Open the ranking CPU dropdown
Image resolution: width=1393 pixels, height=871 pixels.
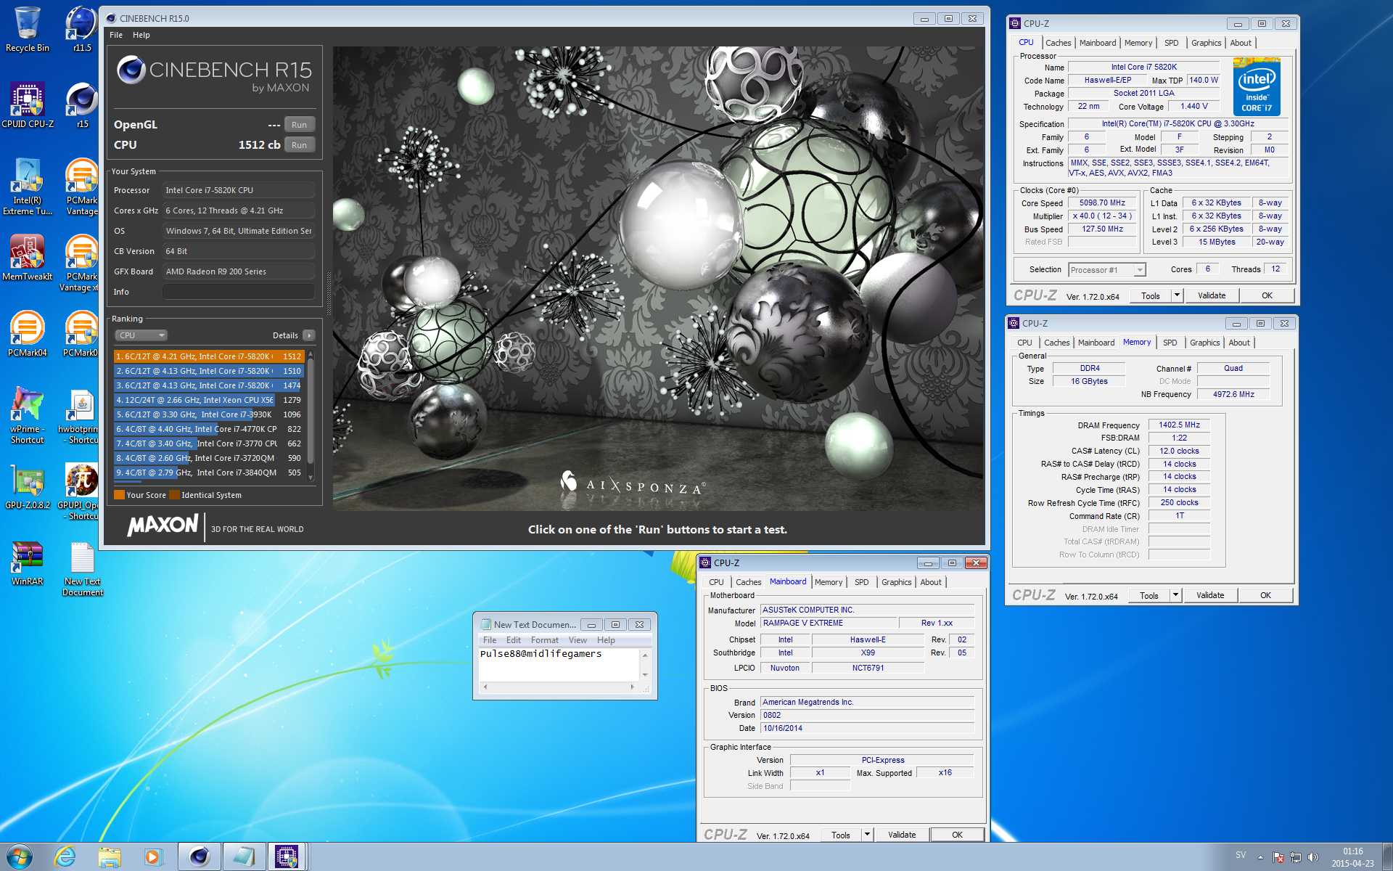141,335
